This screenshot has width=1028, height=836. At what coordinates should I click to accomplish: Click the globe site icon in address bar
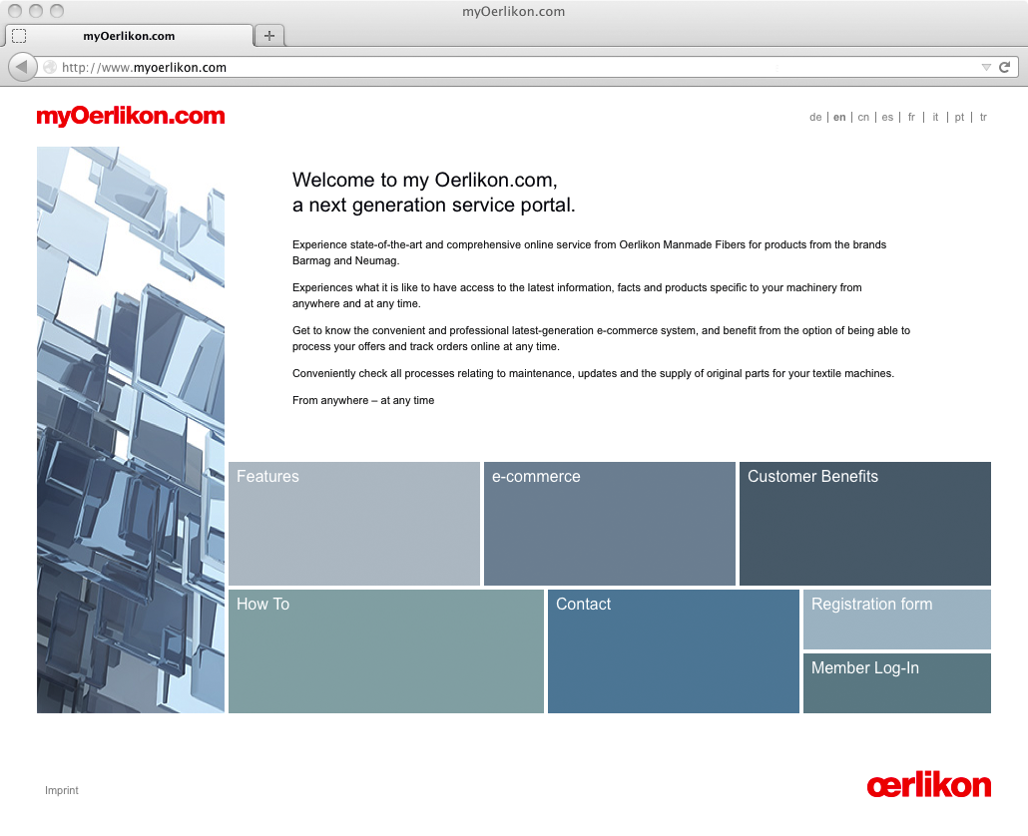coord(50,68)
